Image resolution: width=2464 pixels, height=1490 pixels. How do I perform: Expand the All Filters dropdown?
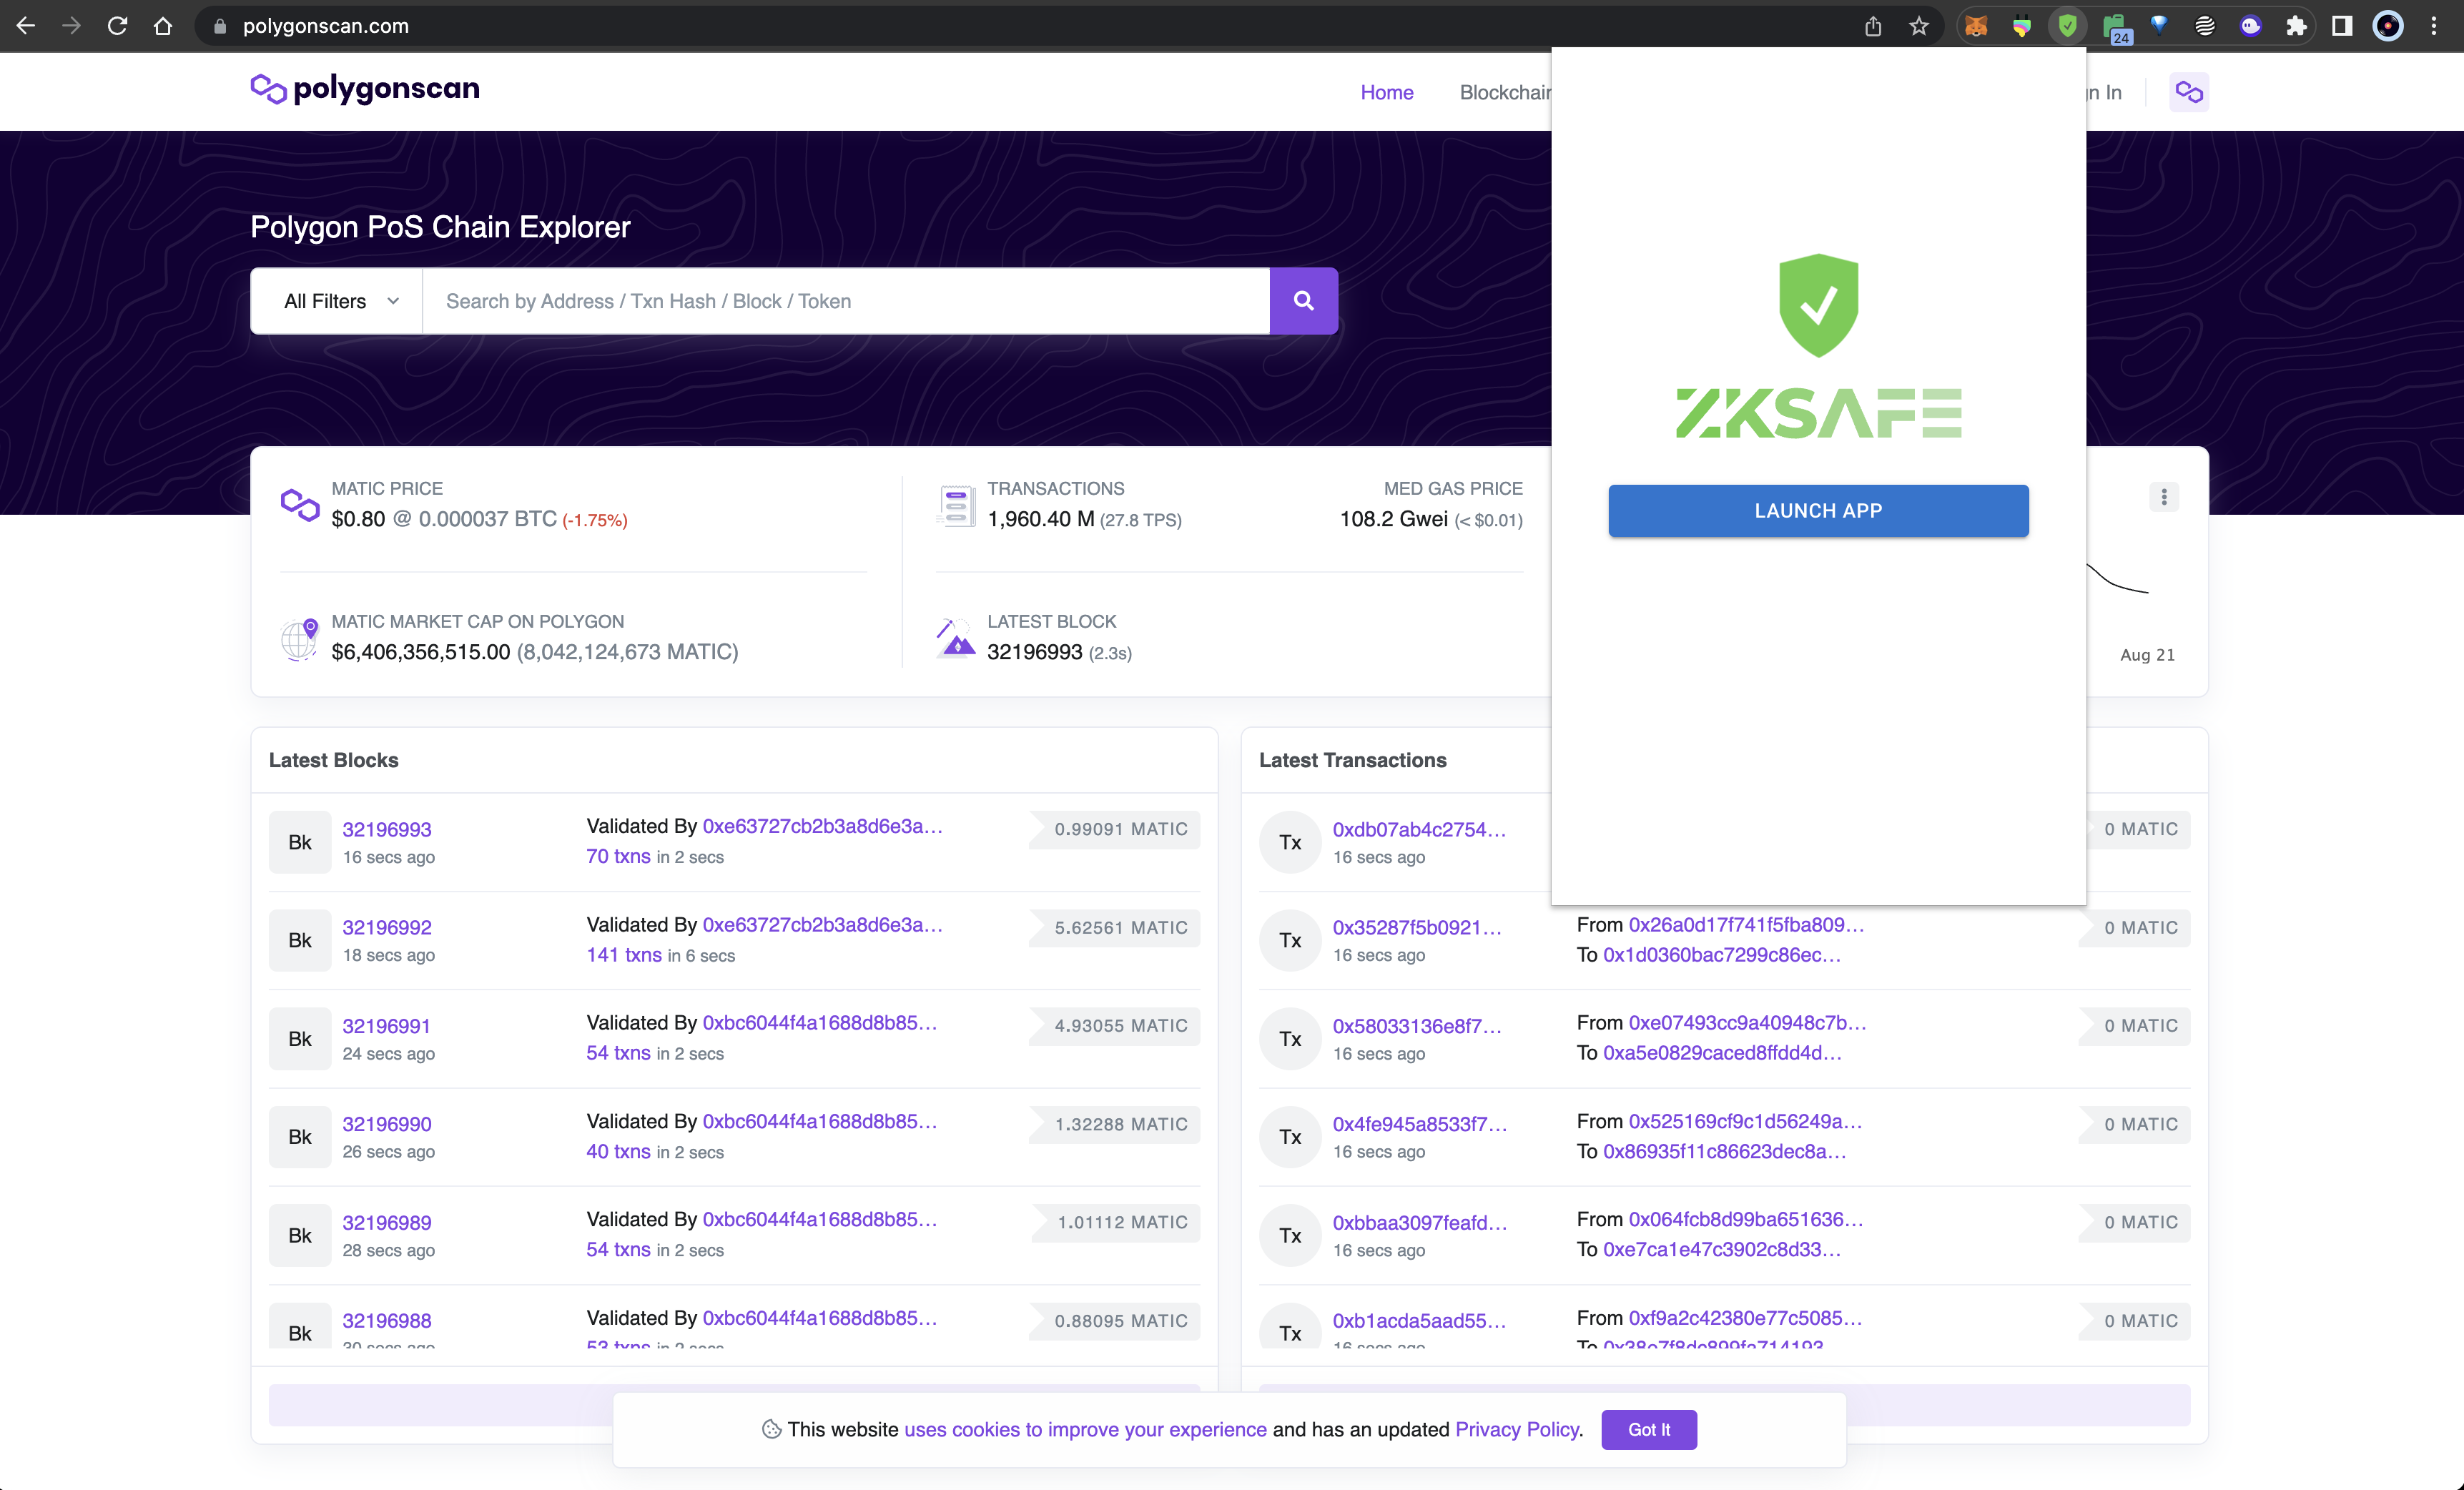click(340, 301)
